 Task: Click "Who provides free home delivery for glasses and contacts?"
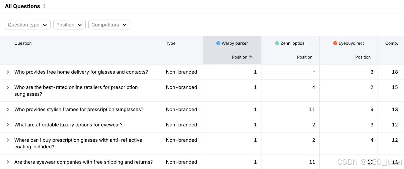[x=81, y=72]
